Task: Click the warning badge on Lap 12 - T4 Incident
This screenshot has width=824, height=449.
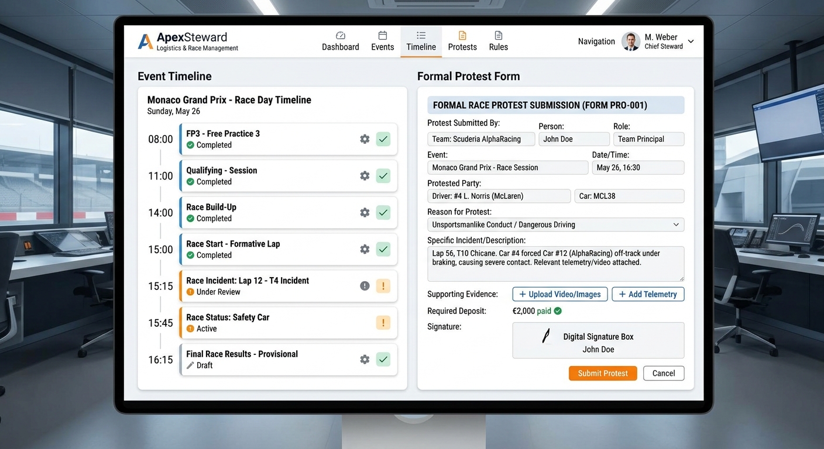Action: pyautogui.click(x=383, y=286)
